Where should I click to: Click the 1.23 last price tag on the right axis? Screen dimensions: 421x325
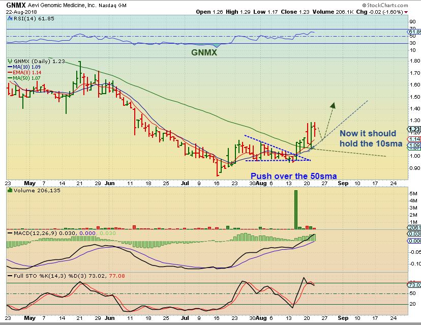(414, 129)
